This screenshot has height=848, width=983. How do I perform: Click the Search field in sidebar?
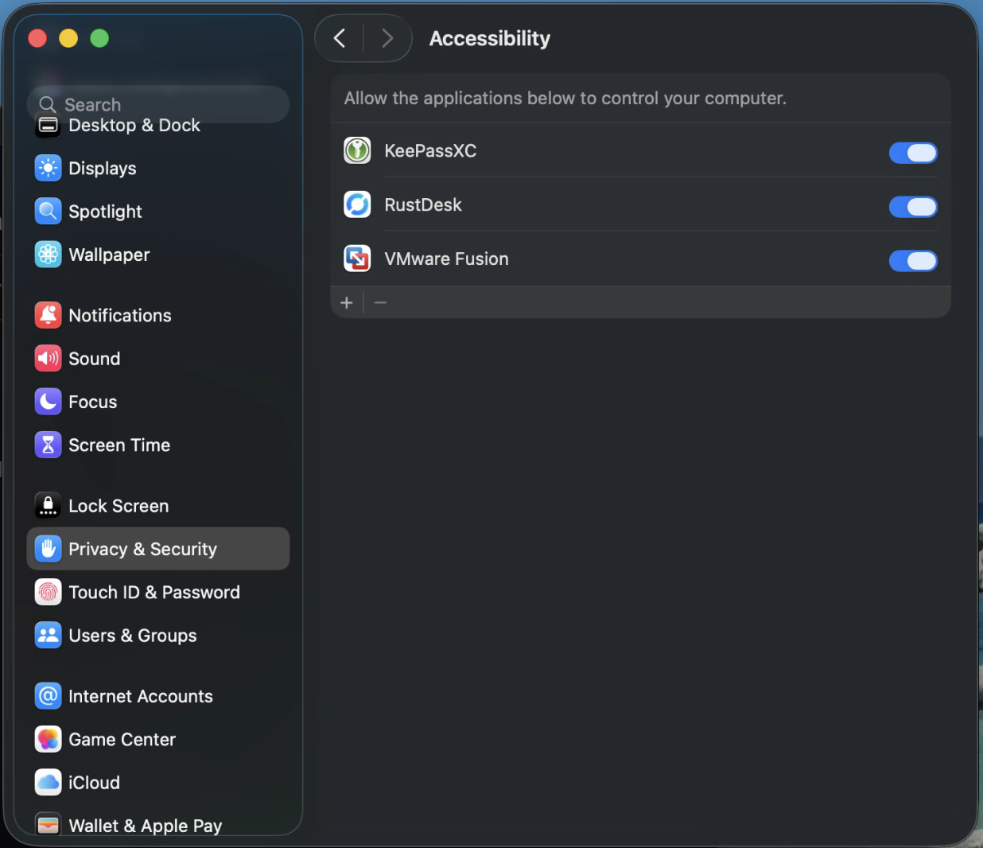pyautogui.click(x=159, y=104)
